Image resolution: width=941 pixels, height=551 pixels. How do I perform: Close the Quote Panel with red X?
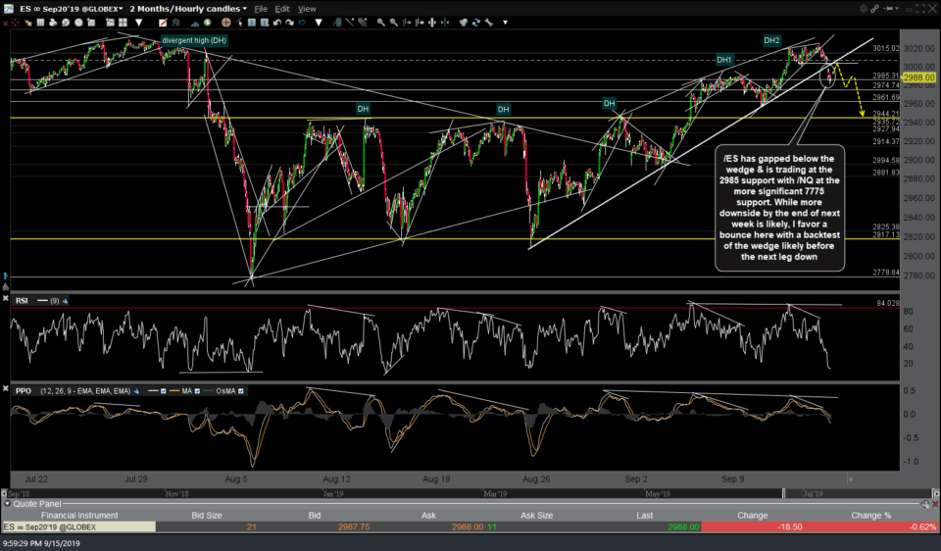(935, 504)
